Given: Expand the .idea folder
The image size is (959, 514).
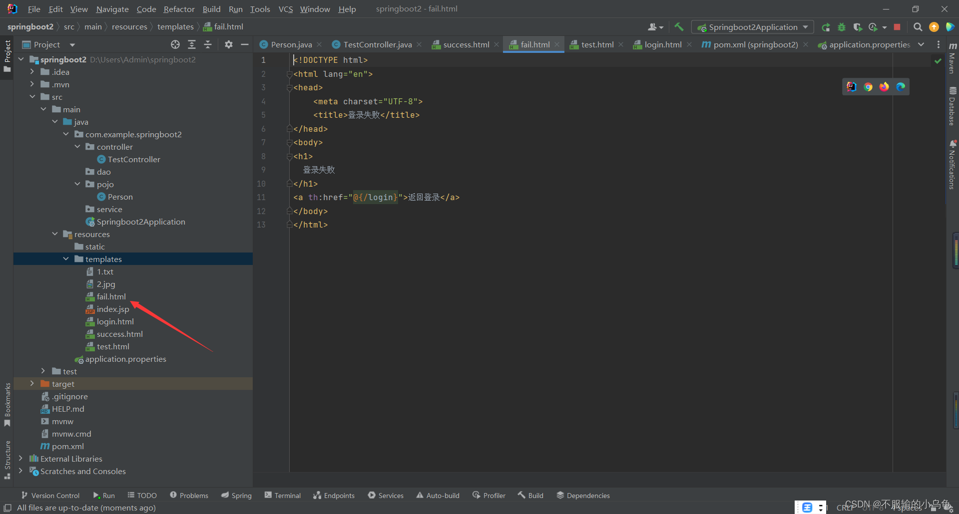Looking at the screenshot, I should [x=32, y=72].
